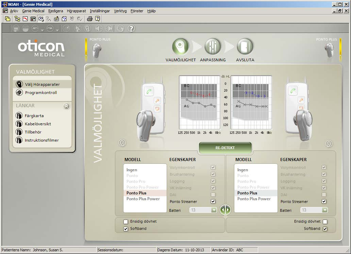Open the Verktyg menu
The height and width of the screenshot is (254, 351).
tap(120, 11)
